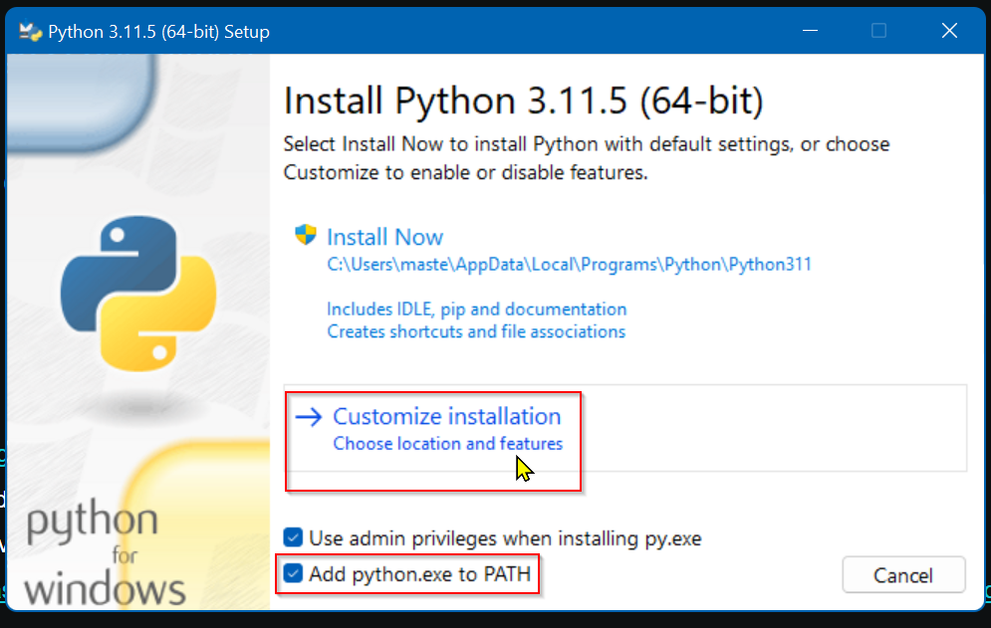Click the 'Install Python 3.11.5 (64-bit)' heading
Image resolution: width=991 pixels, height=628 pixels.
click(x=523, y=102)
